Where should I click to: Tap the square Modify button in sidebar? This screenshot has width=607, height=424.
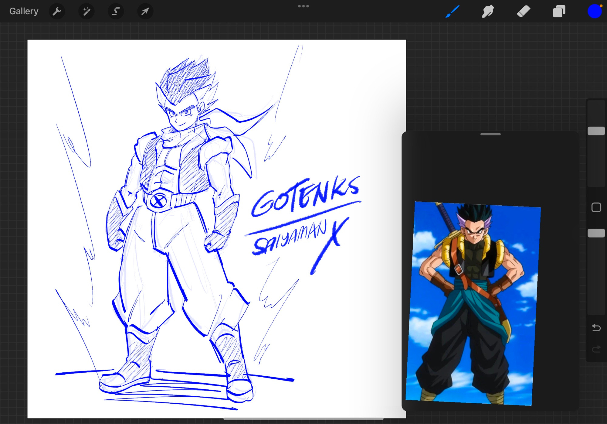pos(596,207)
